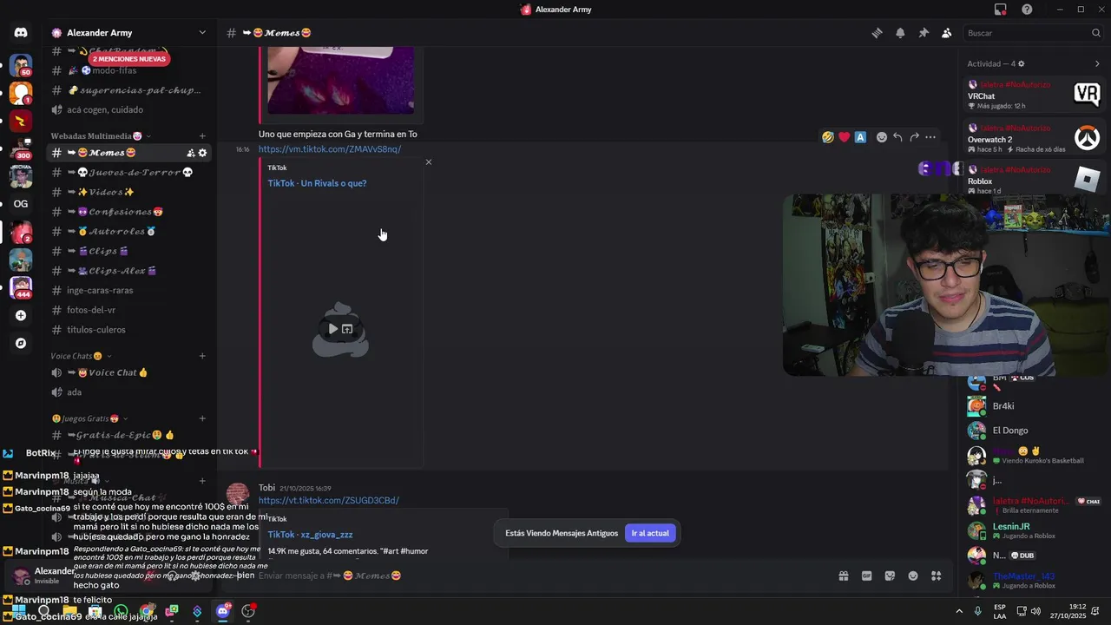Add channel to Voice Chats with plus
1111x625 pixels.
coord(202,356)
